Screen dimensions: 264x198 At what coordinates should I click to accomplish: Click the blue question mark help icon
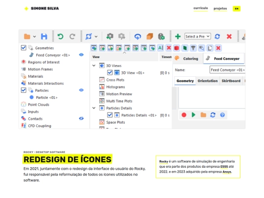point(222,115)
